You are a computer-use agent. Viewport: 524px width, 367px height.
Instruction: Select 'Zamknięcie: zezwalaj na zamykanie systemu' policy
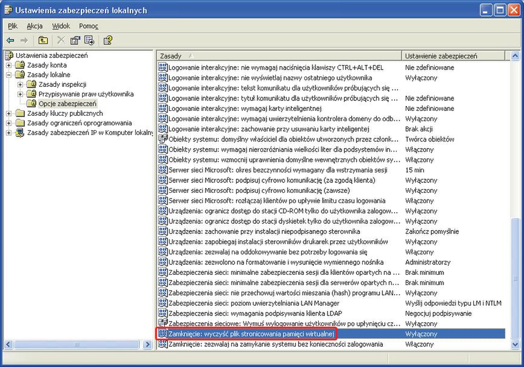click(276, 344)
